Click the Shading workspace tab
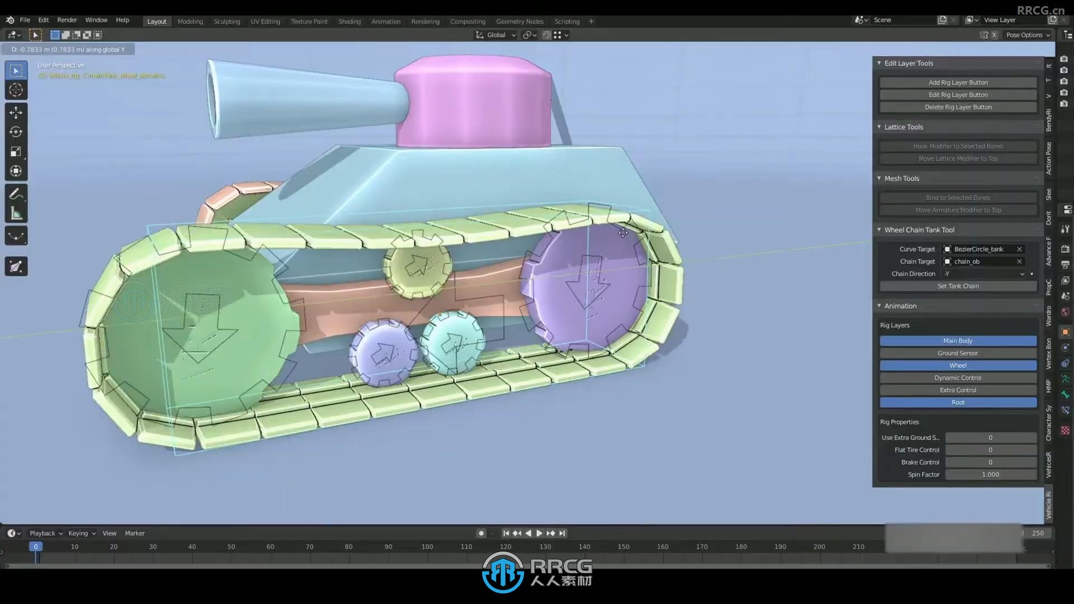The image size is (1074, 604). (x=349, y=21)
